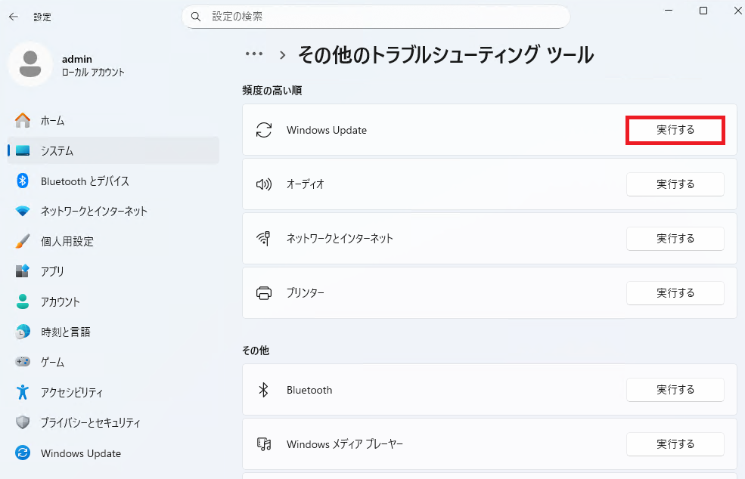Click the 時刻と言語 sidebar label
Image resolution: width=745 pixels, height=479 pixels.
(x=66, y=332)
